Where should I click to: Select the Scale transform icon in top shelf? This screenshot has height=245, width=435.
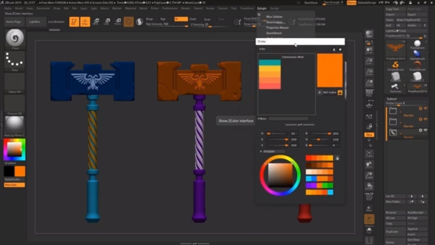pos(107,22)
